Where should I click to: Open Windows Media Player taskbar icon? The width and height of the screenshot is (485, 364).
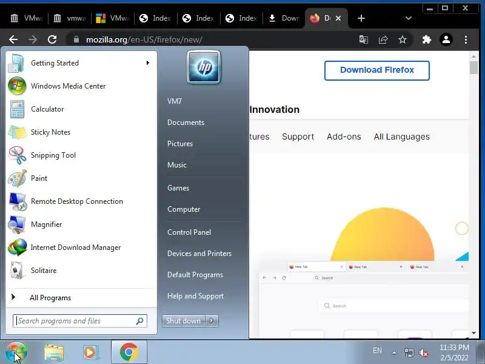pos(90,352)
